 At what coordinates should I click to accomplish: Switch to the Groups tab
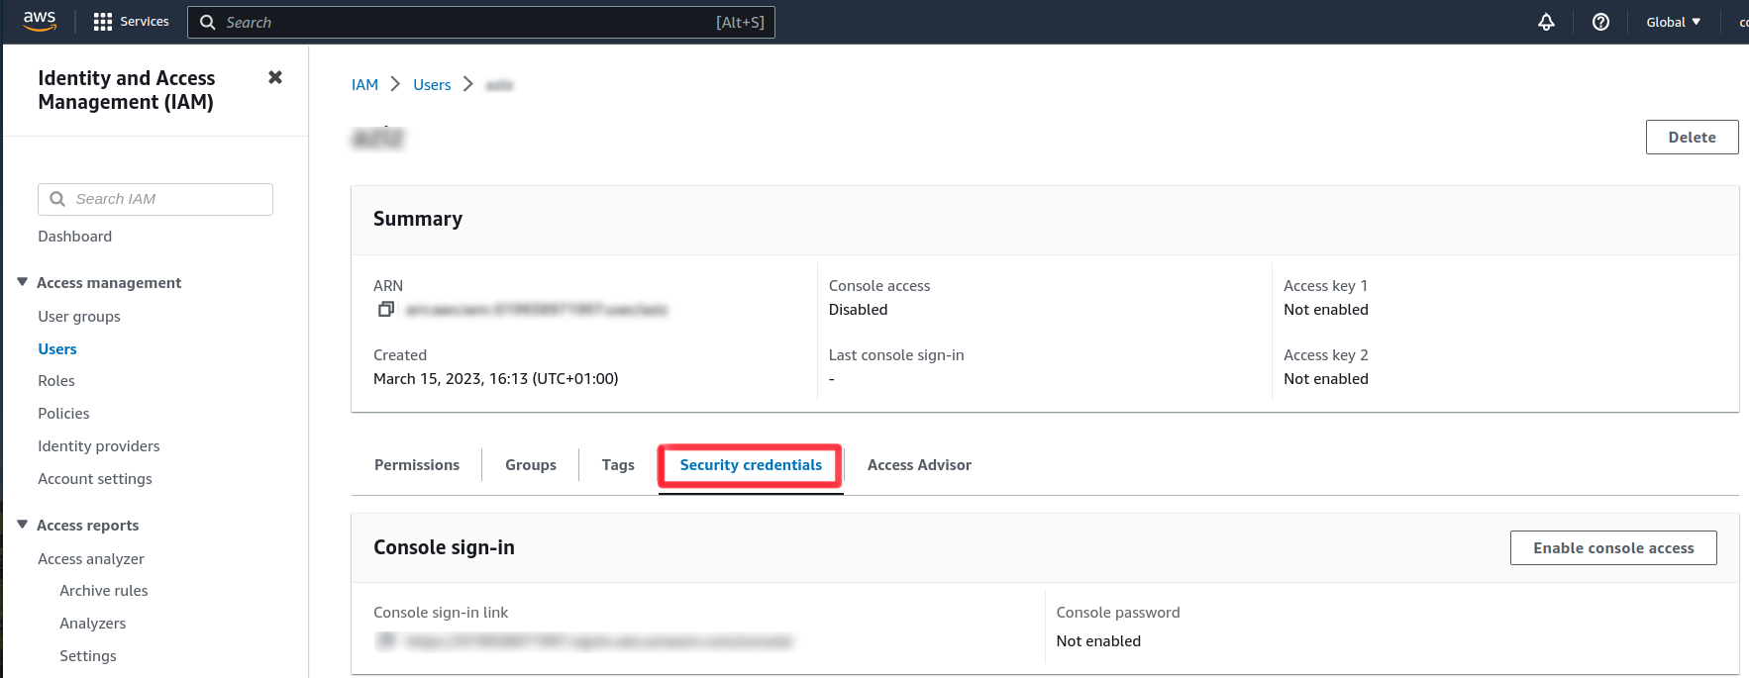point(531,464)
